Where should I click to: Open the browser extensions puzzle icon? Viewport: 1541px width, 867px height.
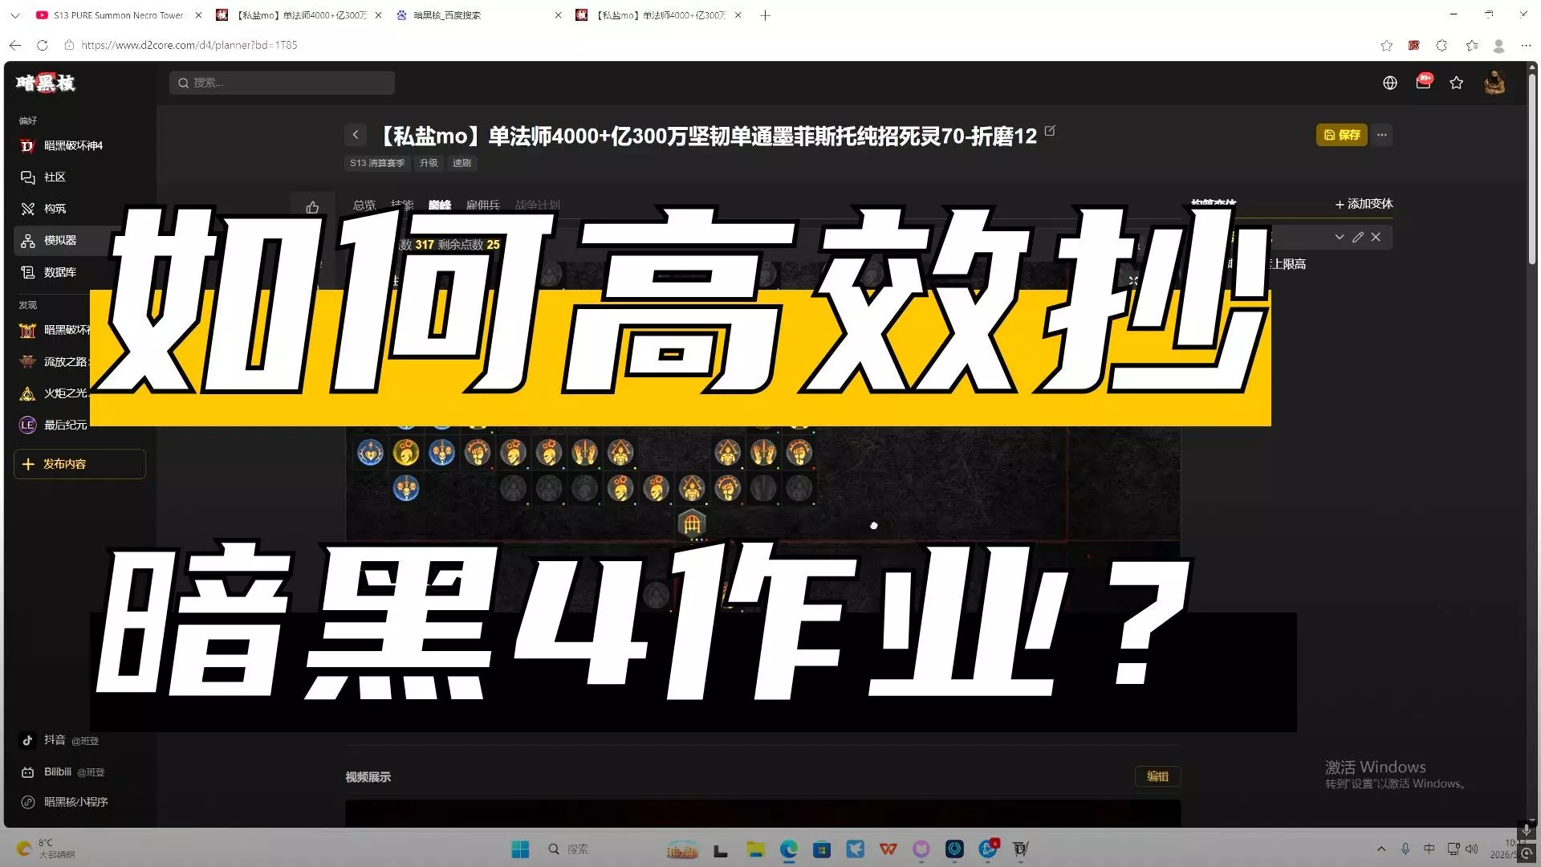[x=1441, y=46]
